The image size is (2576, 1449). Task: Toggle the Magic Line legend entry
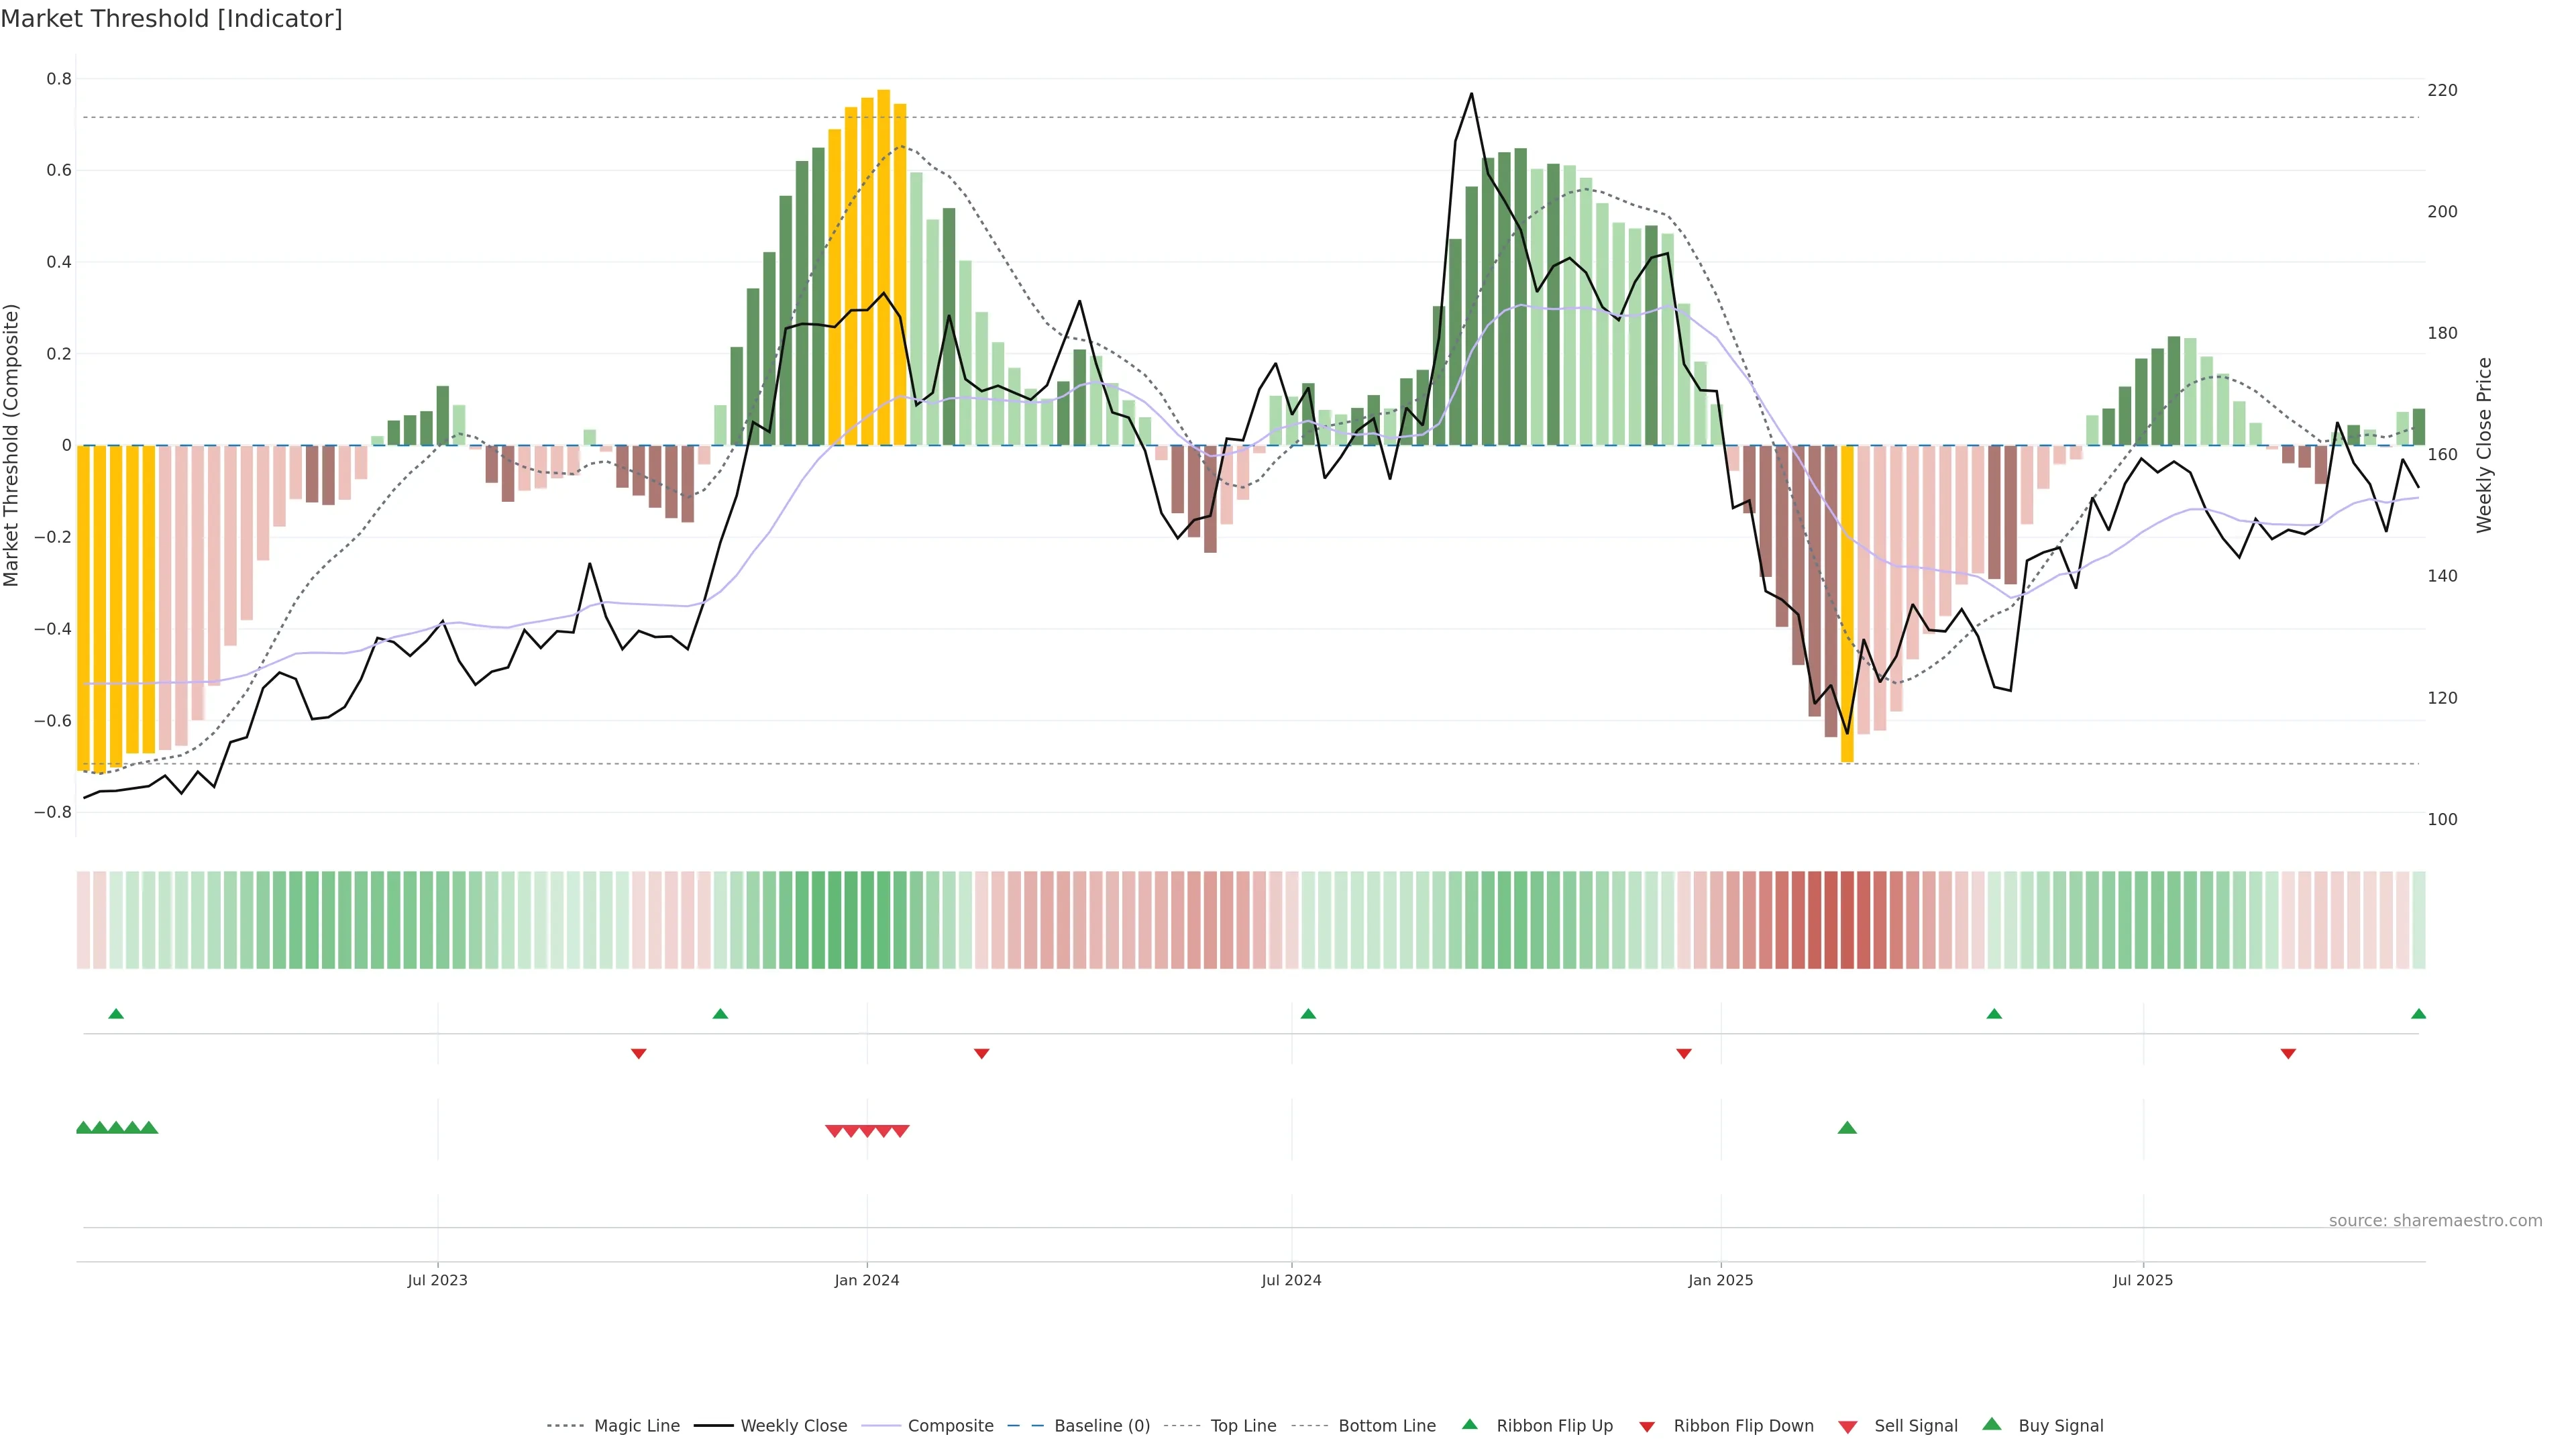tap(636, 1426)
